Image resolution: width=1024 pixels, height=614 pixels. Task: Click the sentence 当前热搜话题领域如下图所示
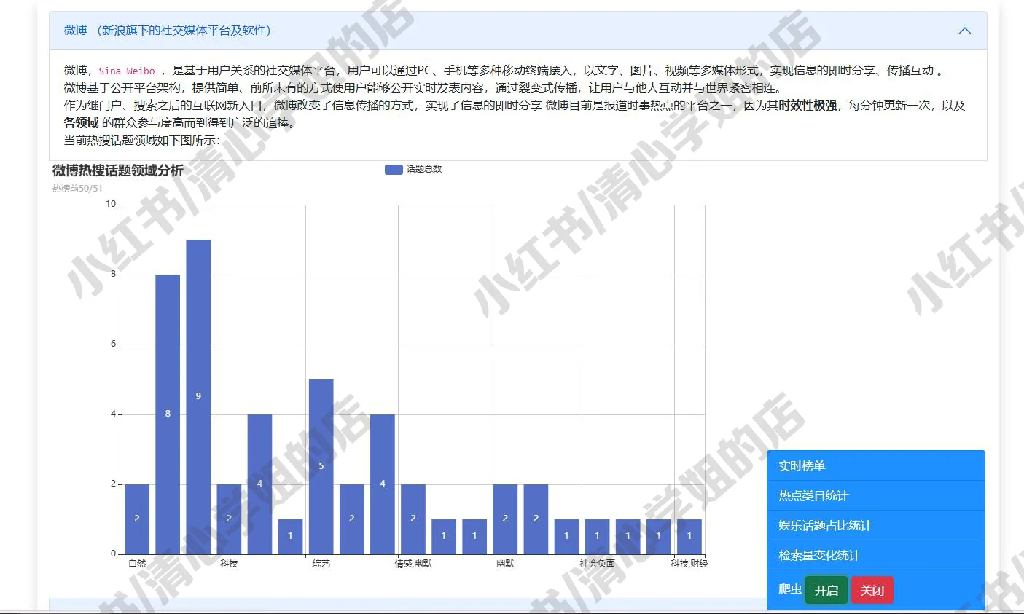point(141,141)
